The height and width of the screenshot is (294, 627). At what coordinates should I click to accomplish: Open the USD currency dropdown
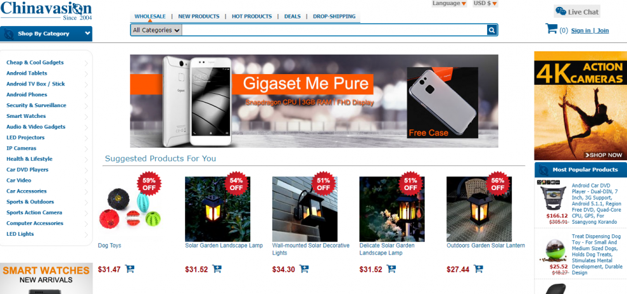485,4
